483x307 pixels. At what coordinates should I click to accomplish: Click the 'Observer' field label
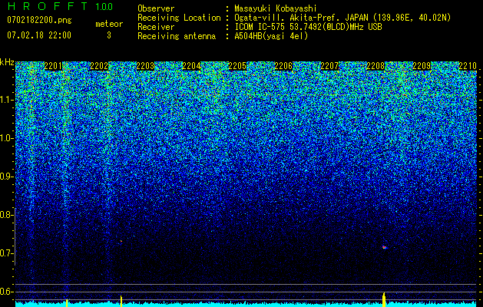pos(156,8)
